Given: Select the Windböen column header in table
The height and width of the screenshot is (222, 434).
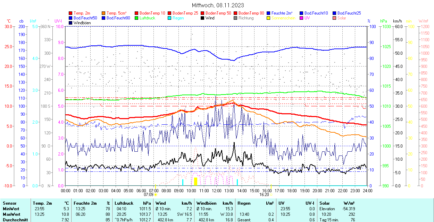Looking at the screenshot, I should point(206,203).
